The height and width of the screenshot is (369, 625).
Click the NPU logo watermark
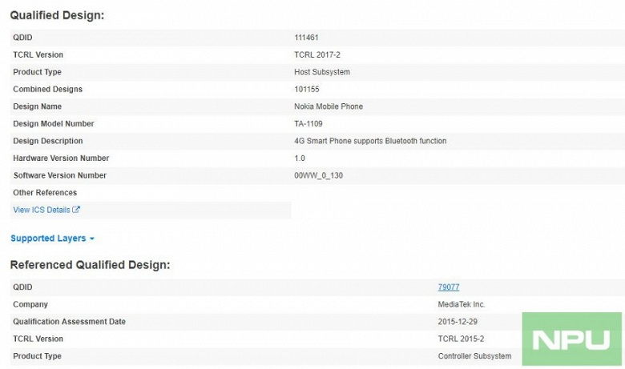(571, 339)
